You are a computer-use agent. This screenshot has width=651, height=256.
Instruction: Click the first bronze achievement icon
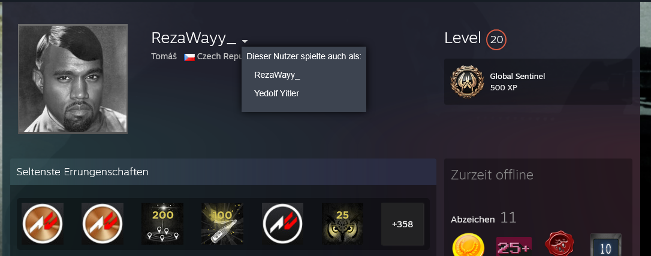pyautogui.click(x=43, y=224)
